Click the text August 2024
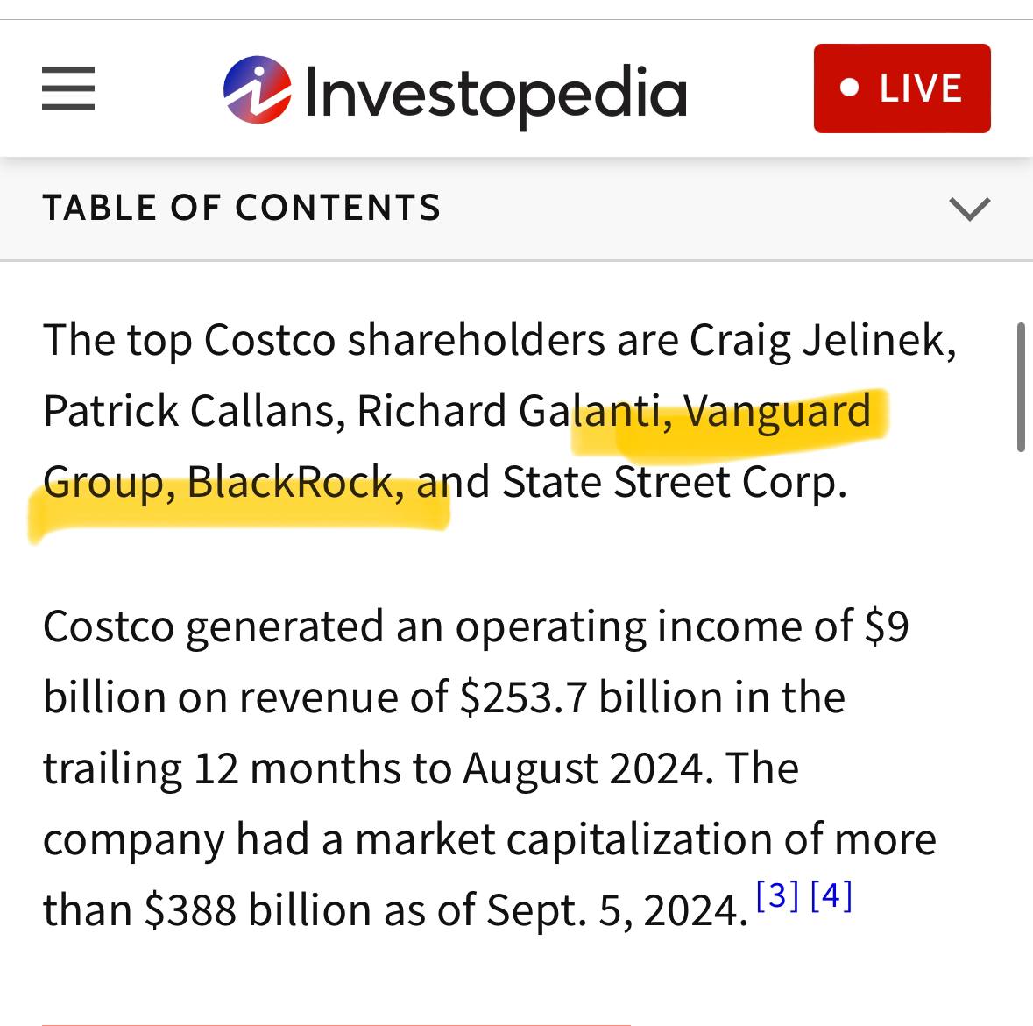The height and width of the screenshot is (1026, 1033). tap(582, 769)
